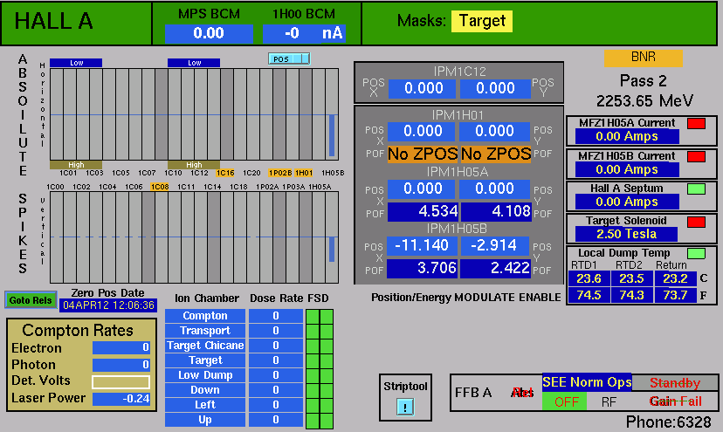Click the blue 1H05B bar in horizontal chart
The image size is (723, 432).
click(332, 135)
